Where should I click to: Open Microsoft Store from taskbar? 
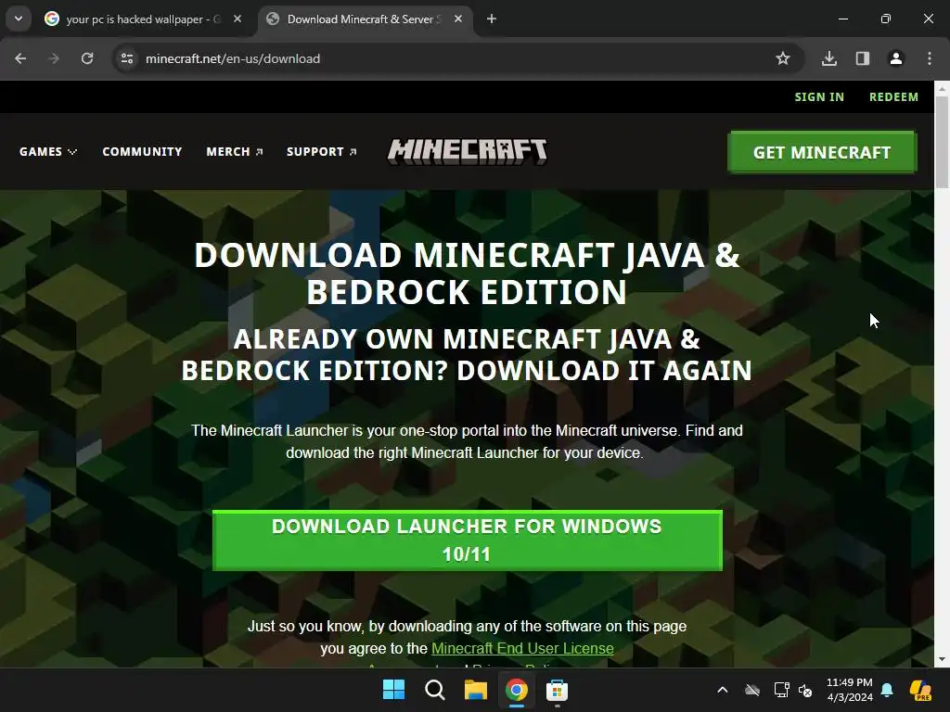click(557, 690)
